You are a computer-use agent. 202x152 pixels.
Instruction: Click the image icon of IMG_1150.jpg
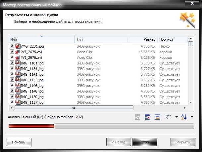coord(18,97)
